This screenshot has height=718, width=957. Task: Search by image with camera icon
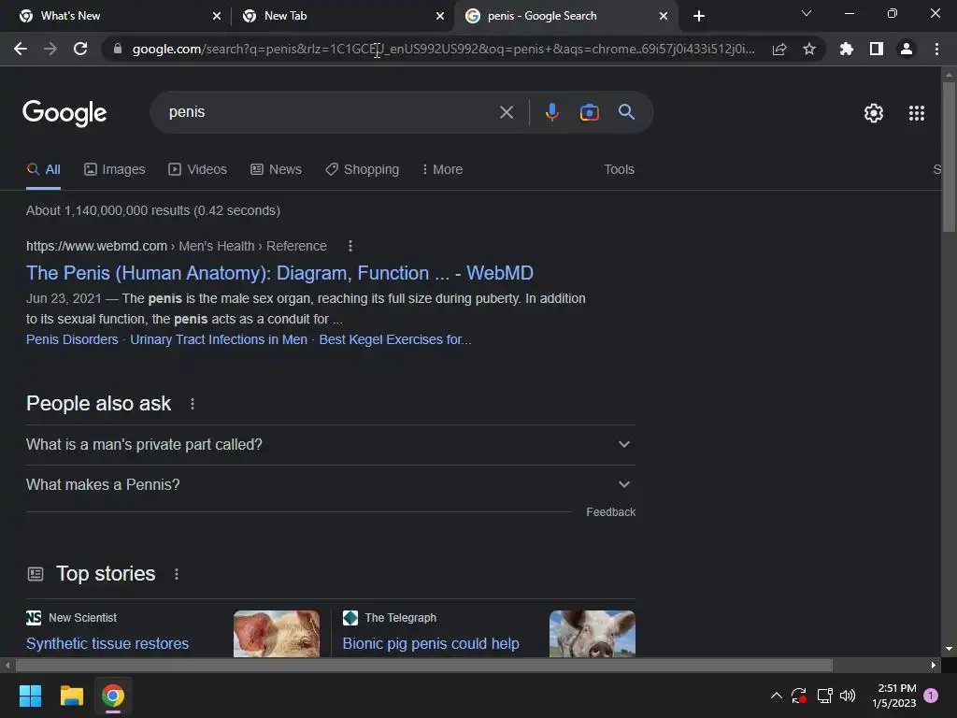589,112
